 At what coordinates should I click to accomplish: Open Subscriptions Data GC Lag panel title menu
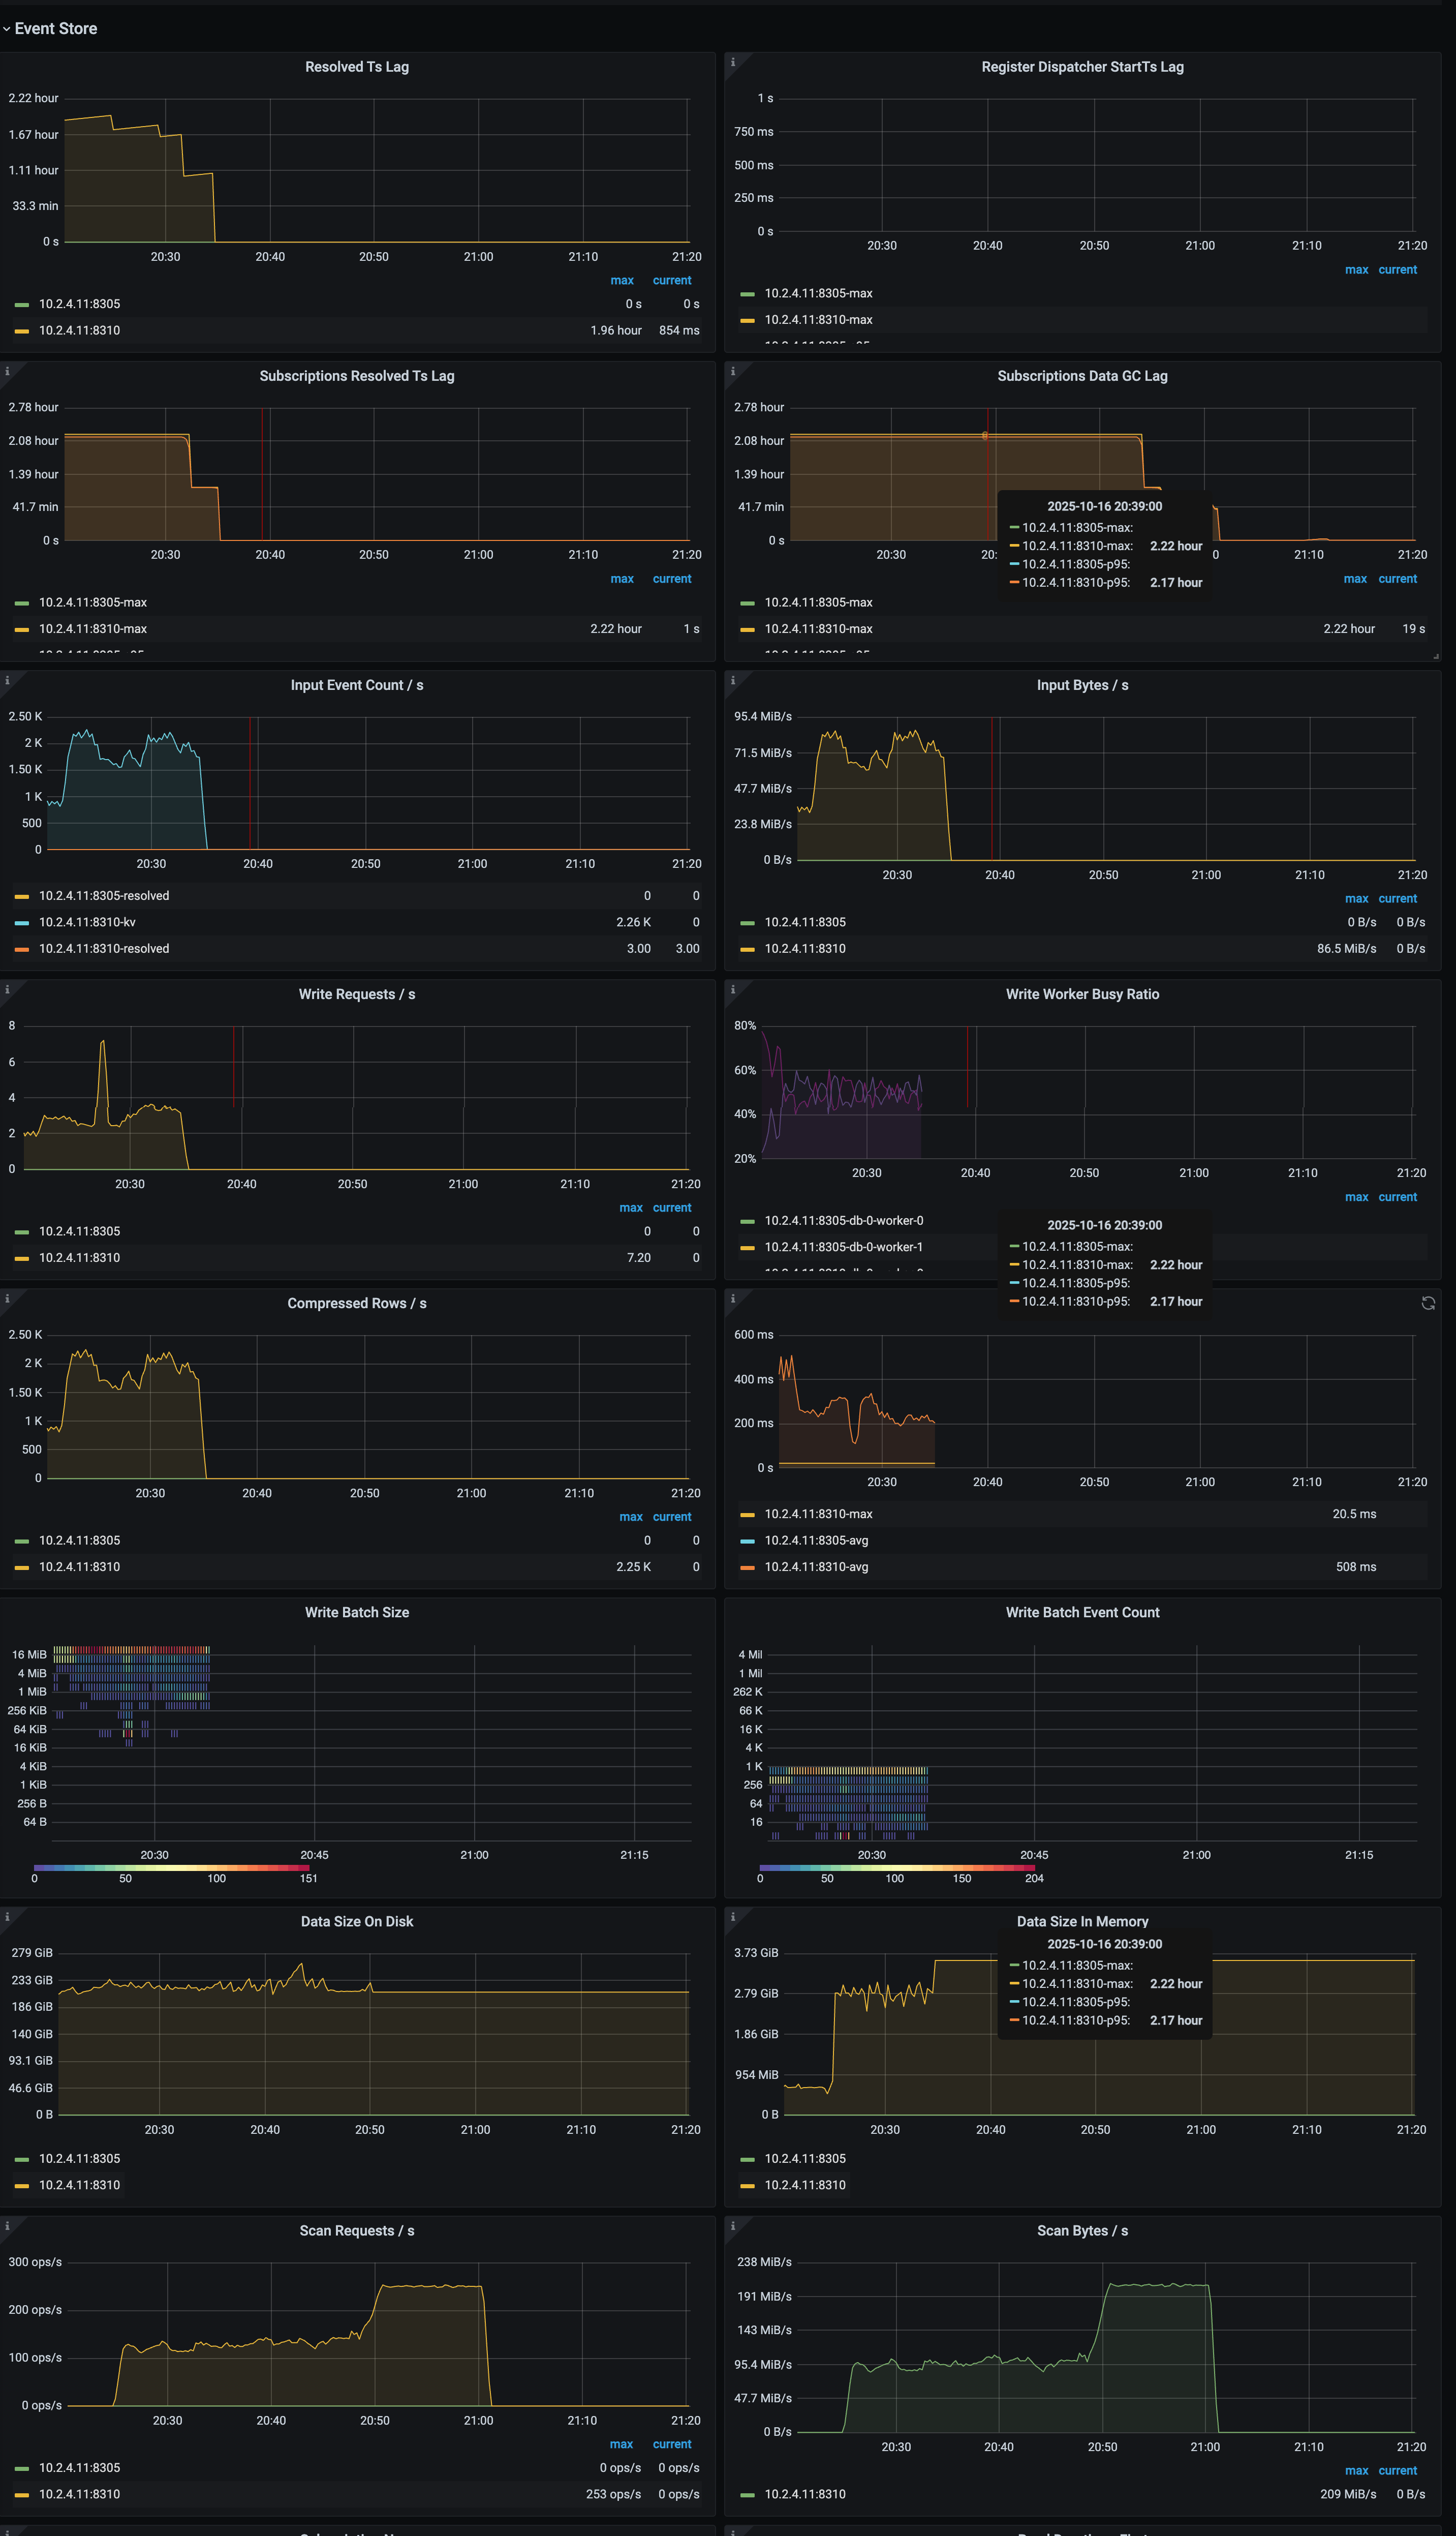(x=1082, y=376)
